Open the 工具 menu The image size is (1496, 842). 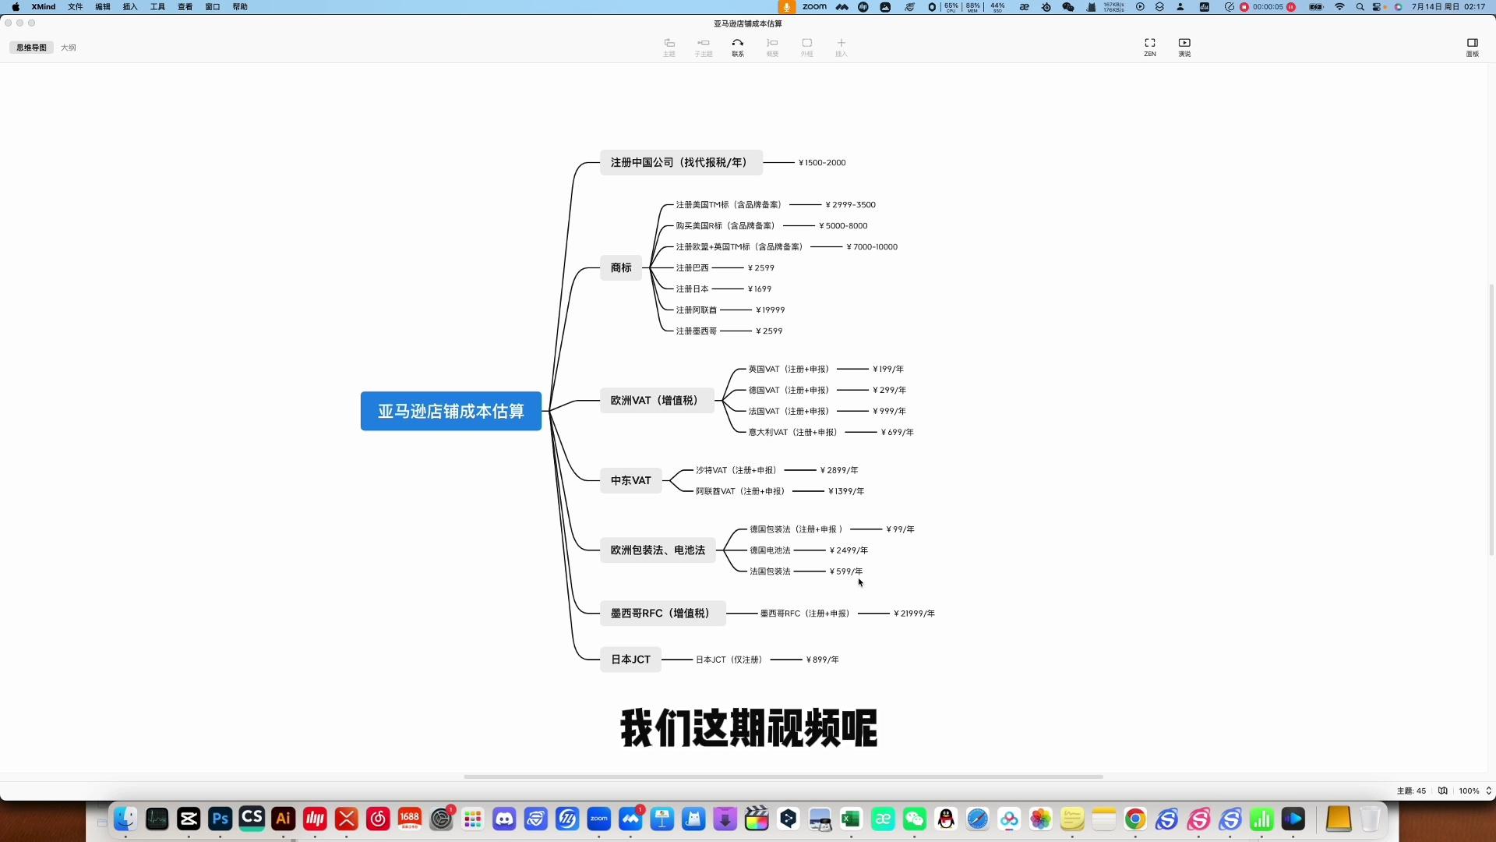[157, 7]
